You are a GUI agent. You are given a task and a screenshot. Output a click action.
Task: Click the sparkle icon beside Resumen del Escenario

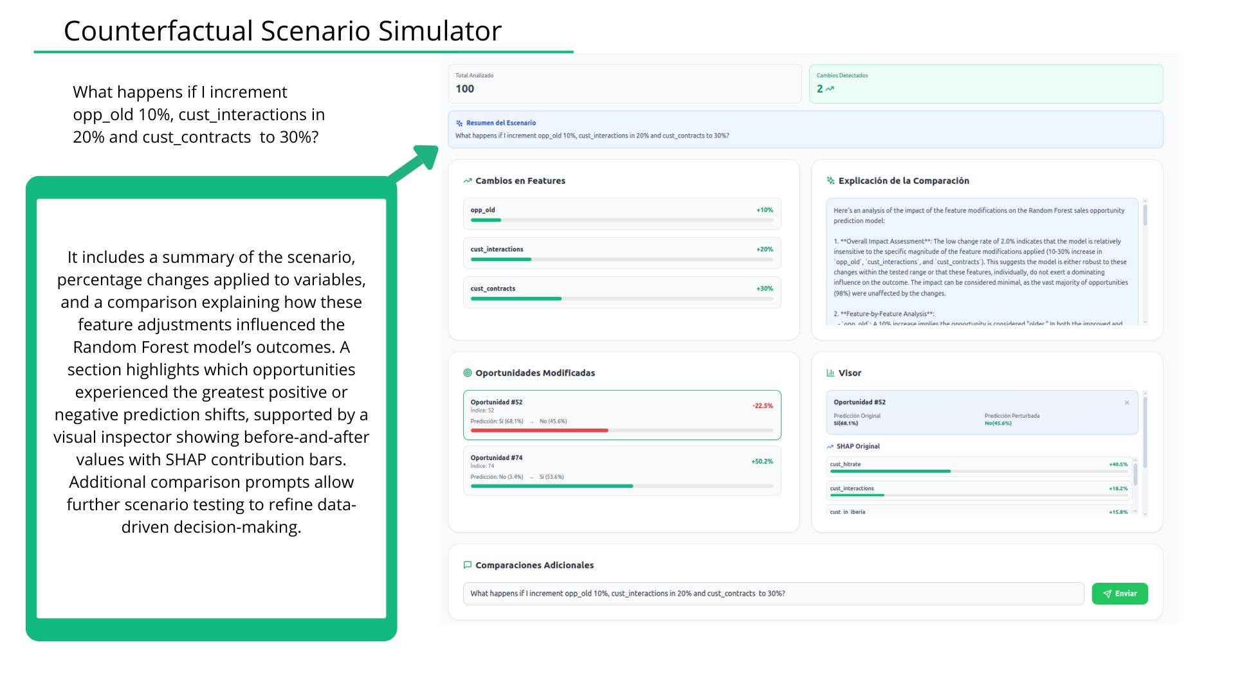point(459,123)
